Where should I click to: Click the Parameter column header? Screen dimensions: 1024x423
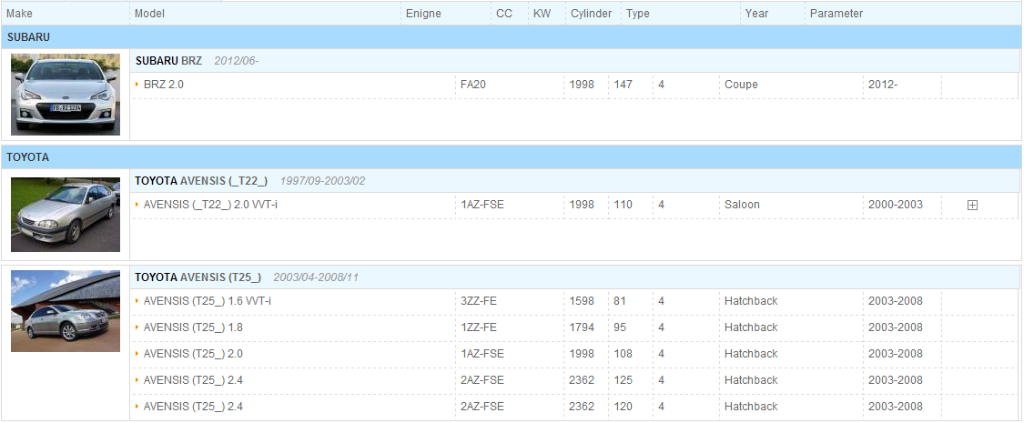(x=836, y=13)
